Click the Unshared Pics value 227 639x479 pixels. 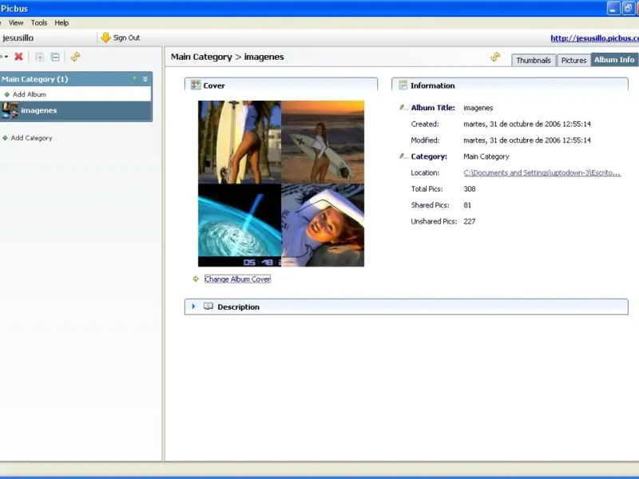coord(470,222)
